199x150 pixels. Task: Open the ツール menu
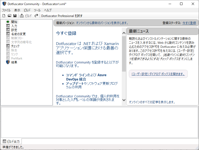pyautogui.click(x=37, y=10)
